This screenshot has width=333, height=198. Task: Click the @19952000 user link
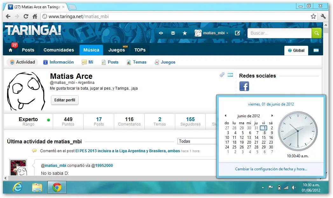pos(102,166)
